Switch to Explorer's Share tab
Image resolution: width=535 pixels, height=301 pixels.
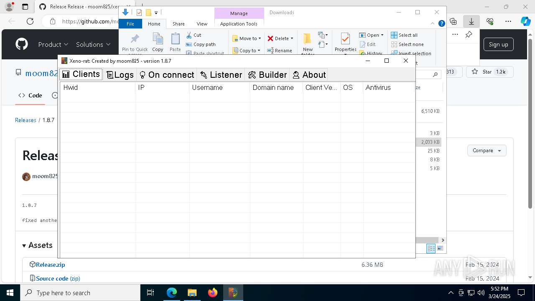178,24
